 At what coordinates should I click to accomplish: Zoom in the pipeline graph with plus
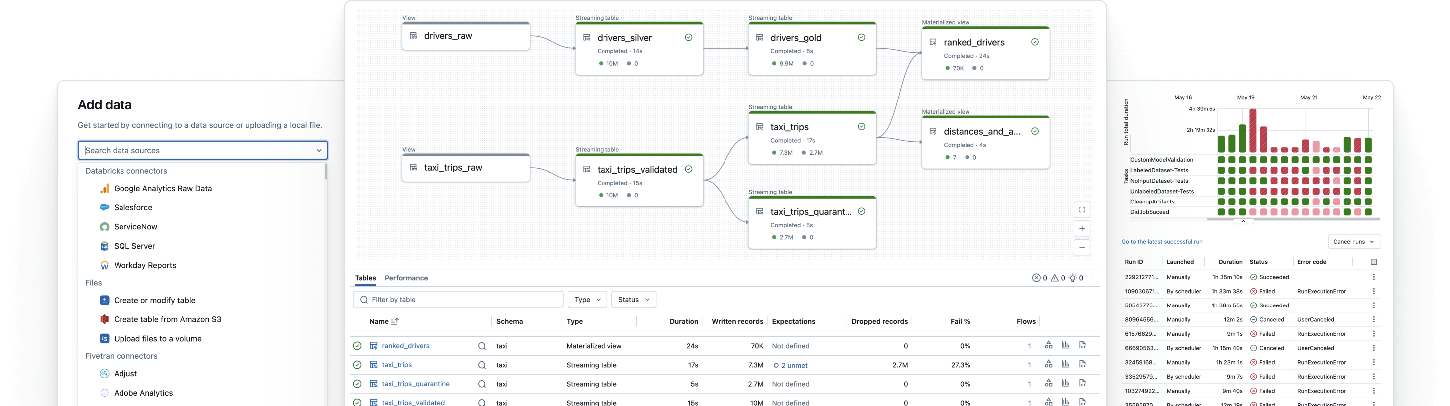pyautogui.click(x=1082, y=229)
